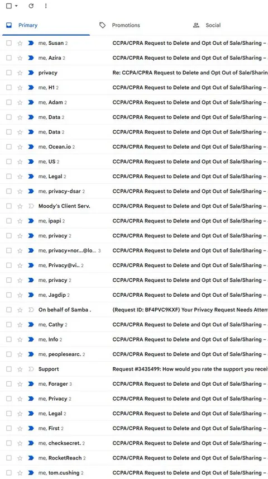Star the 'me, Azira' email
Viewport: 268px width, 479px height.
(x=20, y=58)
